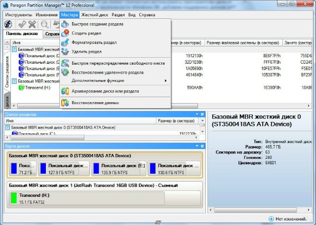Select the vertical Список разделов side tab
The height and width of the screenshot is (225, 316).
pyautogui.click(x=7, y=72)
